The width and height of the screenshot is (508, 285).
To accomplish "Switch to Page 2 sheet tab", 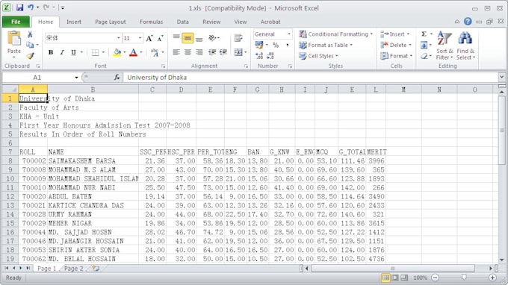I will [x=73, y=269].
